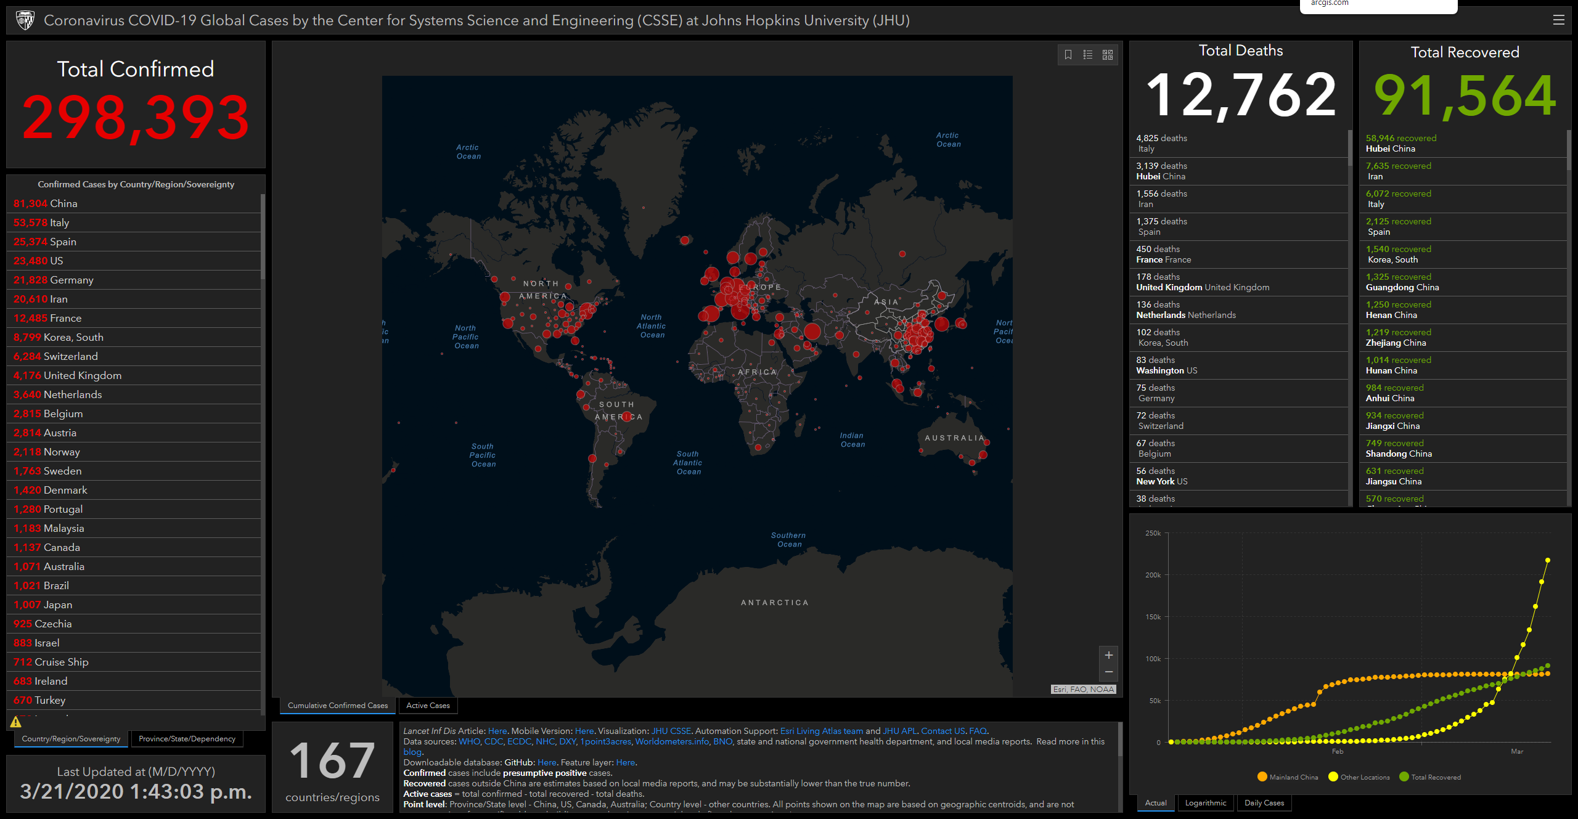Image resolution: width=1578 pixels, height=819 pixels.
Task: Select Province/State/Dependency tab
Action: tap(187, 739)
